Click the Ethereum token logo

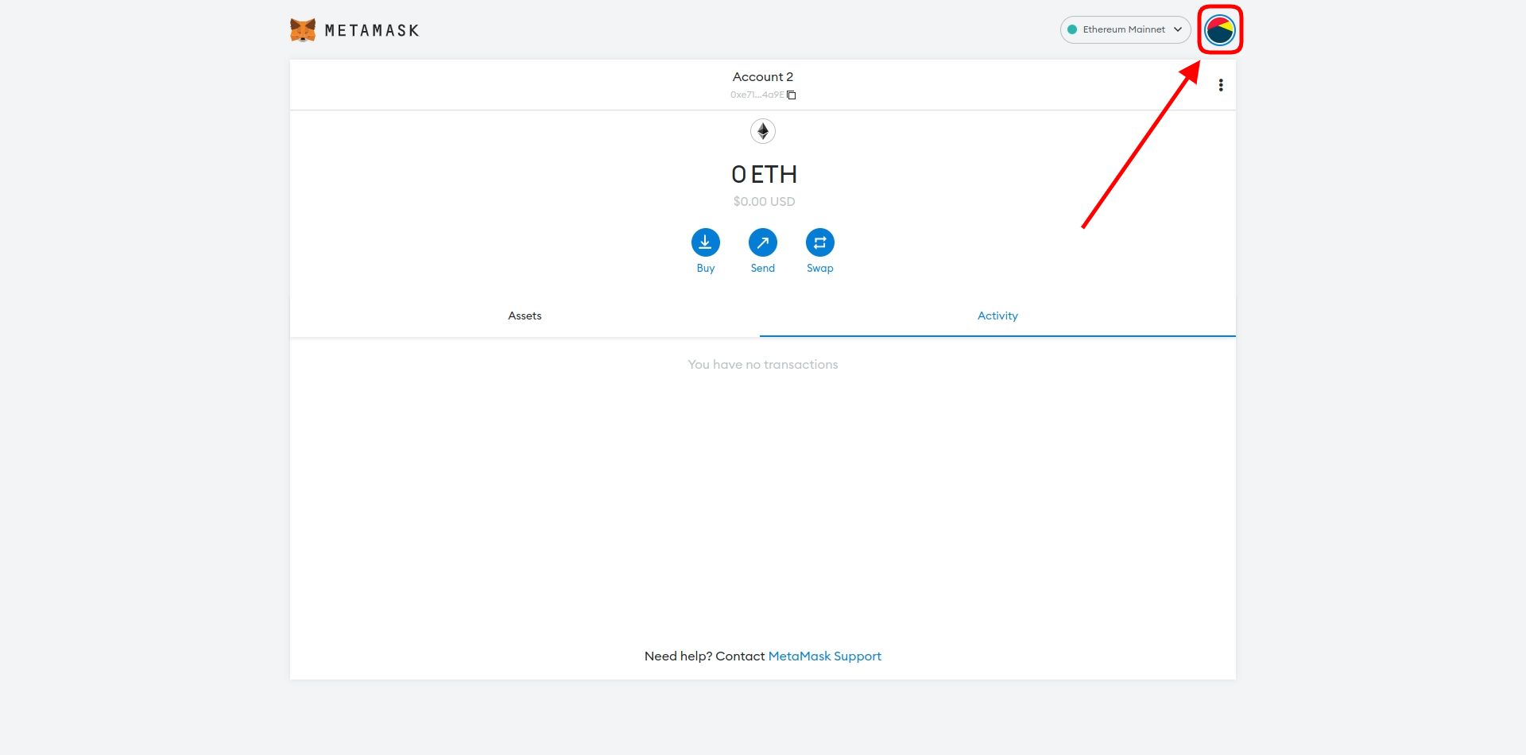point(763,131)
